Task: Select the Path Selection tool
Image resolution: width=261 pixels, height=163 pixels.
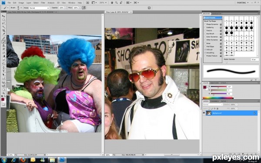Action: pyautogui.click(x=3, y=75)
